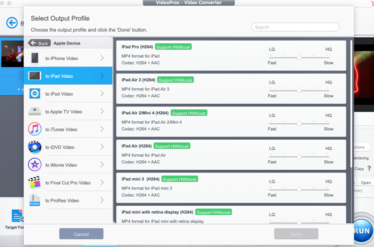Expand the iMovie Video chevron arrow
The width and height of the screenshot is (374, 247).
tap(102, 164)
